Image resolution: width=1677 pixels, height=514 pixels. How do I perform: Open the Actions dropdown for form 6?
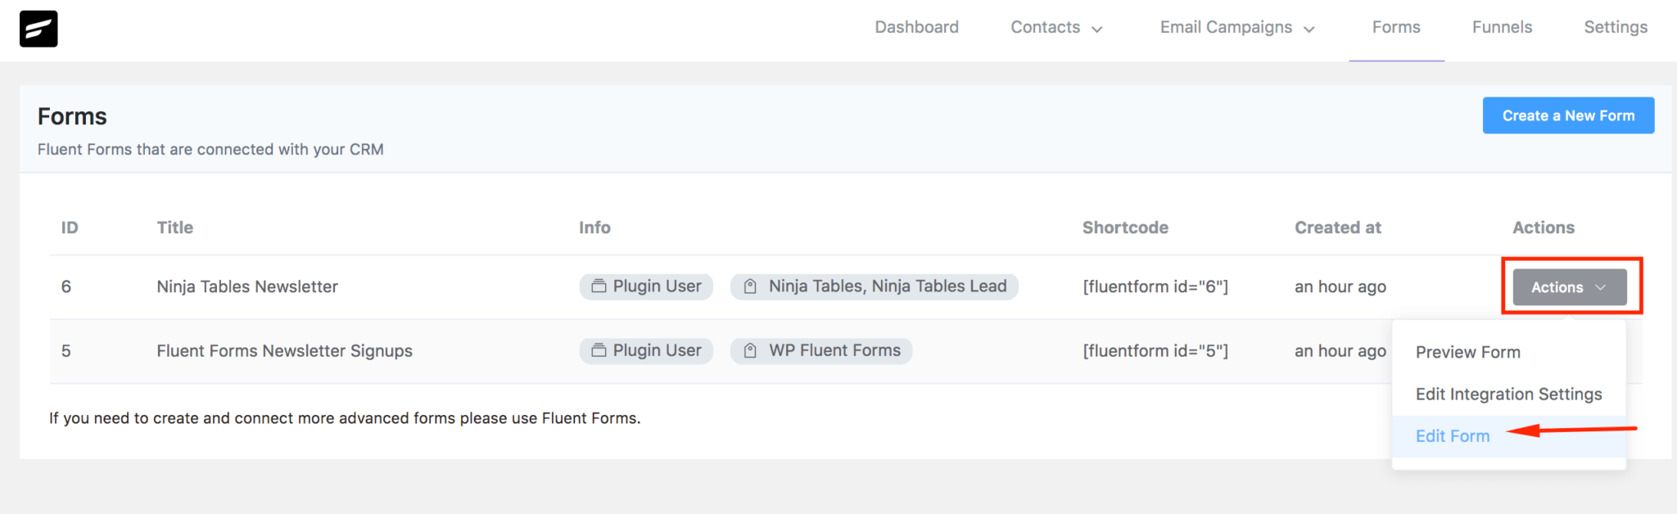[x=1569, y=287]
